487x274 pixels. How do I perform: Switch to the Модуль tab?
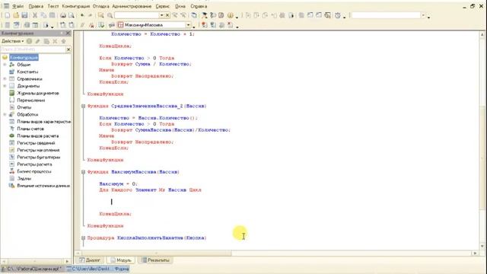pos(121,260)
